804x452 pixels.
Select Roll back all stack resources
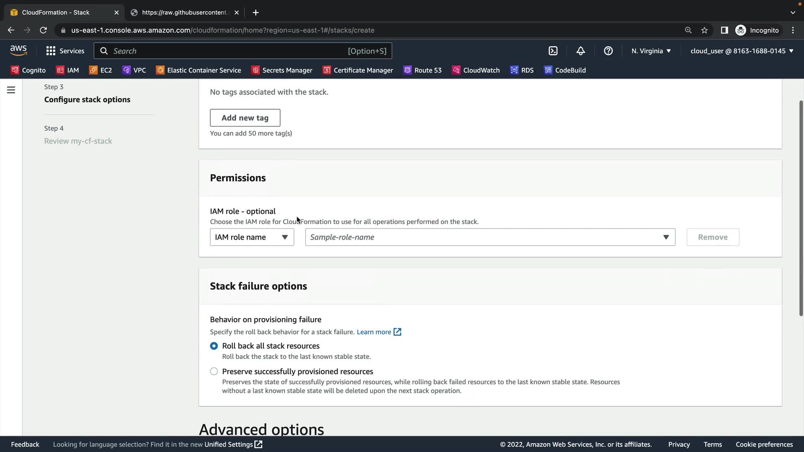(x=214, y=346)
